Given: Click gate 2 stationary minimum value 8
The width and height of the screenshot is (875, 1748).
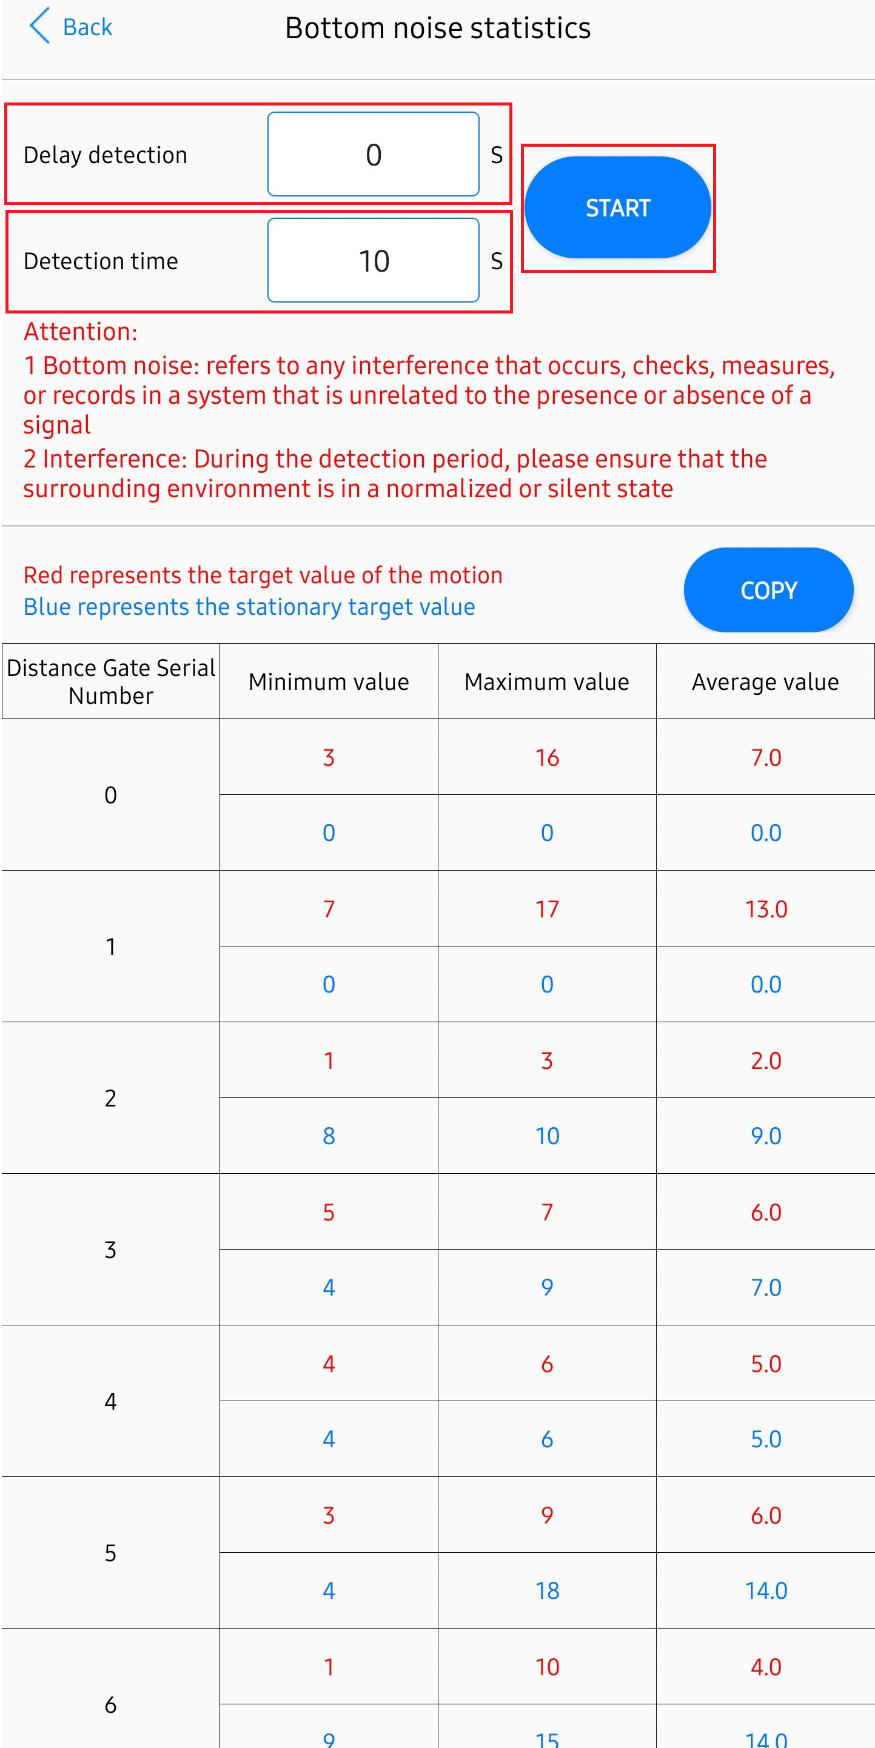Looking at the screenshot, I should tap(329, 1136).
